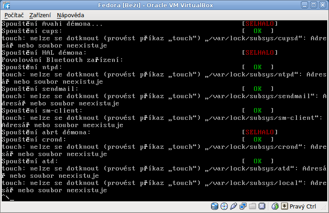
Task: Click the Pravý Ctrl host key label
Action: pyautogui.click(x=303, y=207)
